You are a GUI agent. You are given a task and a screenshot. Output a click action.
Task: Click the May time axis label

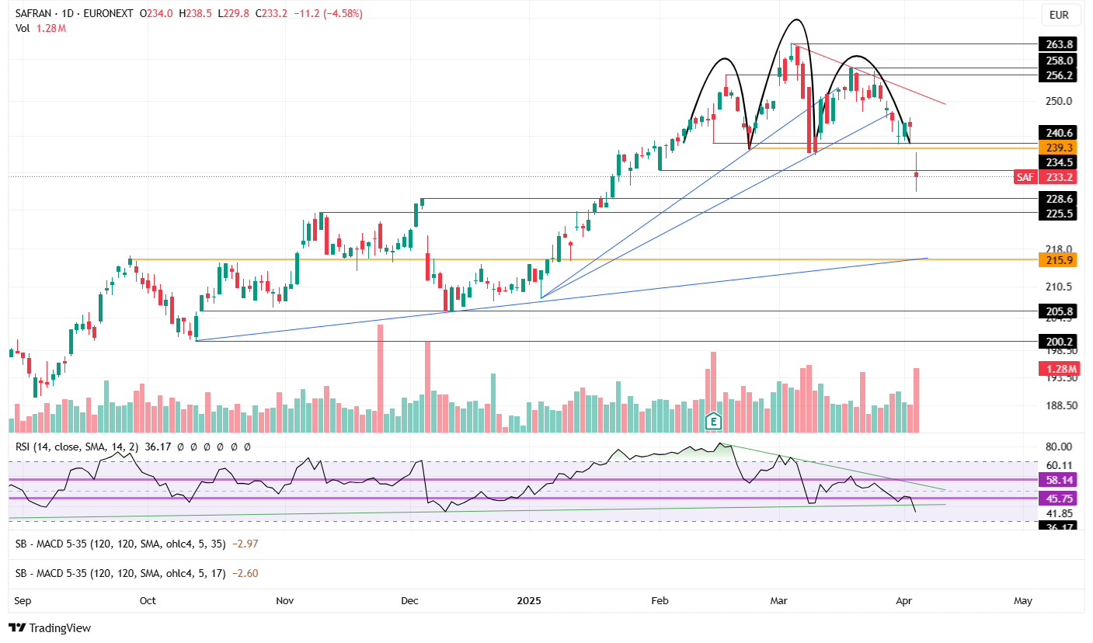(x=1023, y=600)
